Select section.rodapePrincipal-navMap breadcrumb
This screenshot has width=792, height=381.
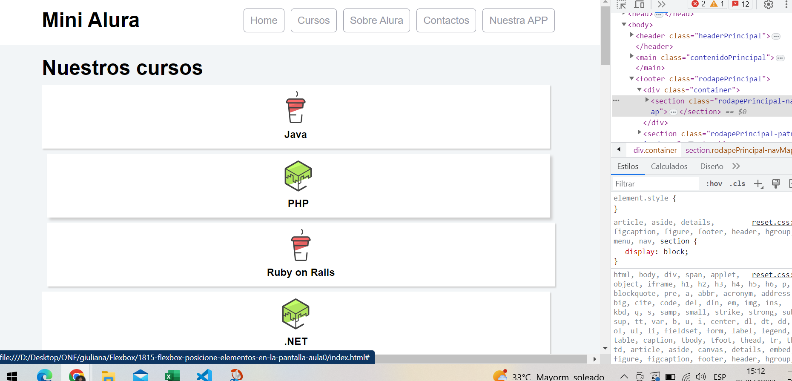[x=738, y=150]
